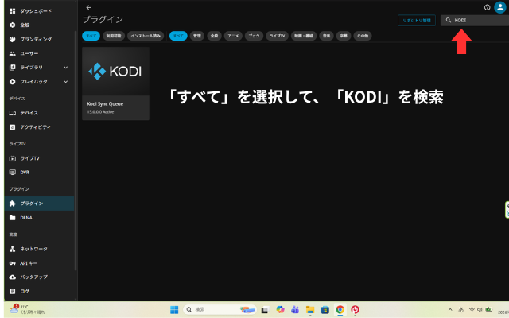Click the back arrow above the プラグイン title
Viewport: 509px width, 318px height.
(x=88, y=7)
